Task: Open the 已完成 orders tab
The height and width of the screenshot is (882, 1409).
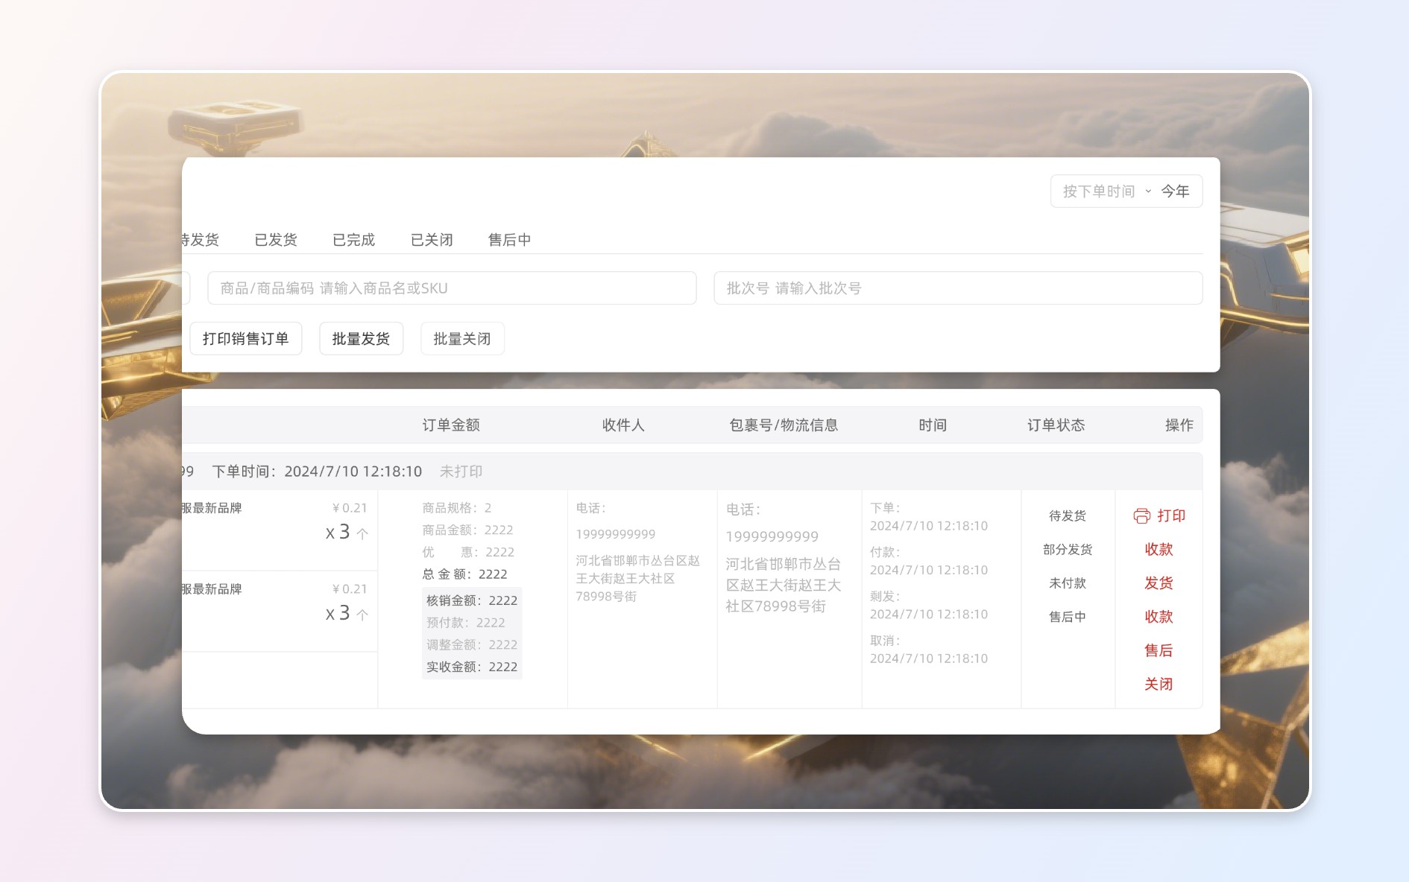Action: 353,240
